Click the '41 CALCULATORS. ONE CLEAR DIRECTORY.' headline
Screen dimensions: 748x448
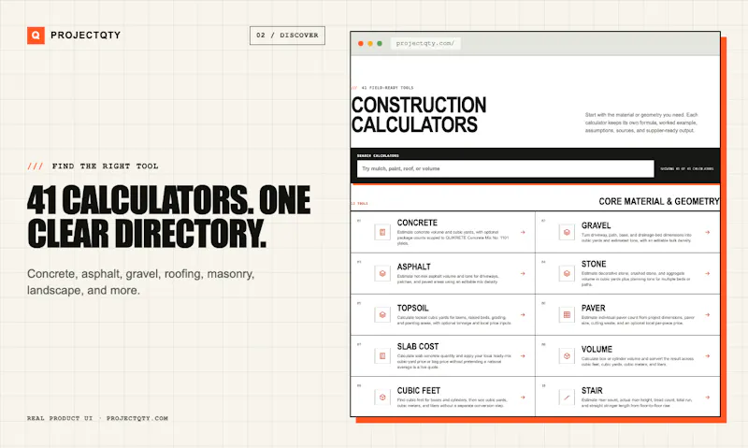point(169,217)
